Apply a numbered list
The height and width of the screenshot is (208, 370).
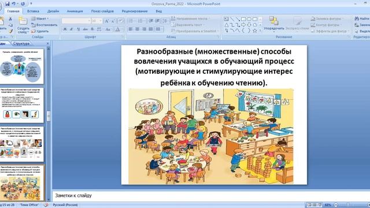tap(140, 21)
